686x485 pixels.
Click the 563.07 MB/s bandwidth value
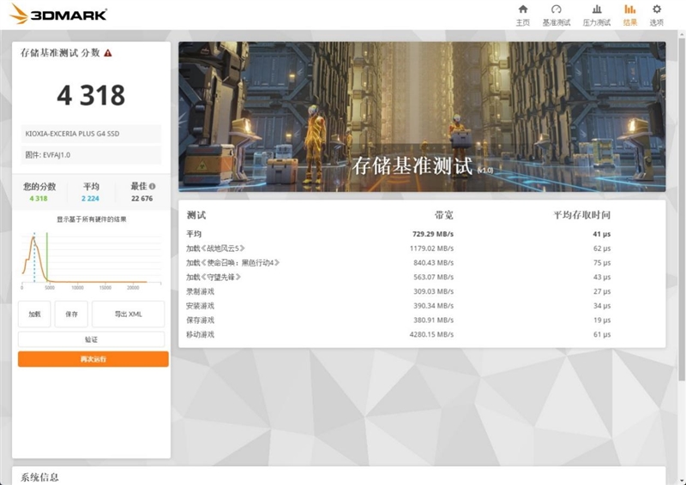point(434,278)
